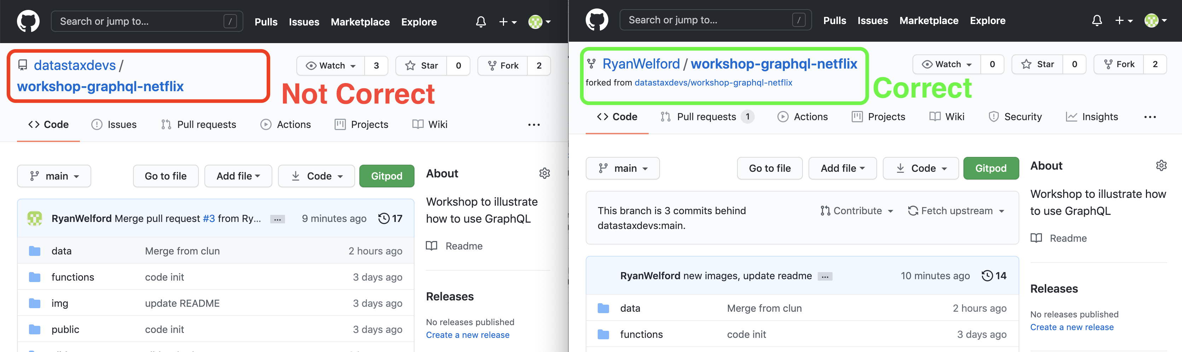
Task: Switch to Insights tab in right window
Action: coord(1091,117)
